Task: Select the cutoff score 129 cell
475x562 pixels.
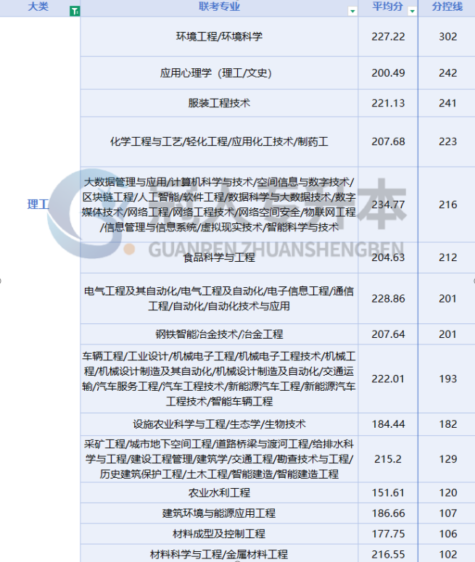Action: [447, 458]
